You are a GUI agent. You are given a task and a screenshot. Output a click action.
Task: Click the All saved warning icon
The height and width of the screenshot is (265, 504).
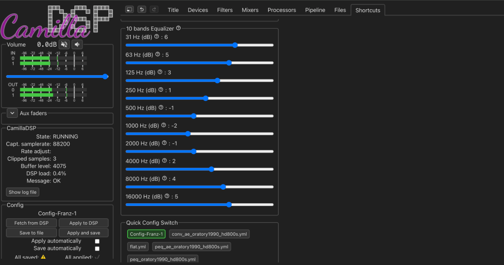click(x=43, y=257)
